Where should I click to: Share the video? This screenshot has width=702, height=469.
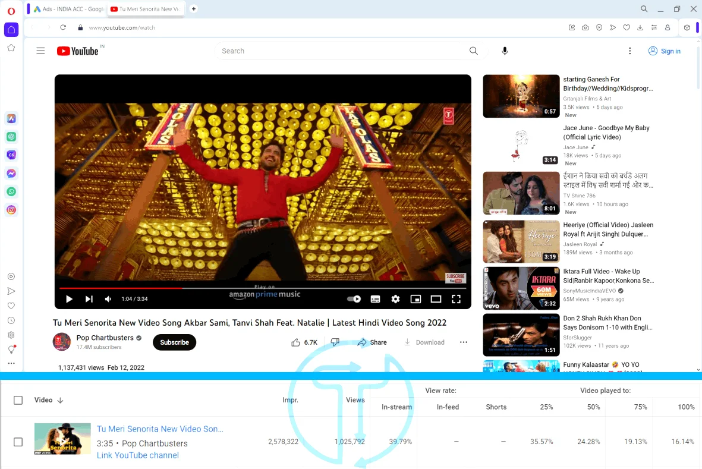pos(372,342)
